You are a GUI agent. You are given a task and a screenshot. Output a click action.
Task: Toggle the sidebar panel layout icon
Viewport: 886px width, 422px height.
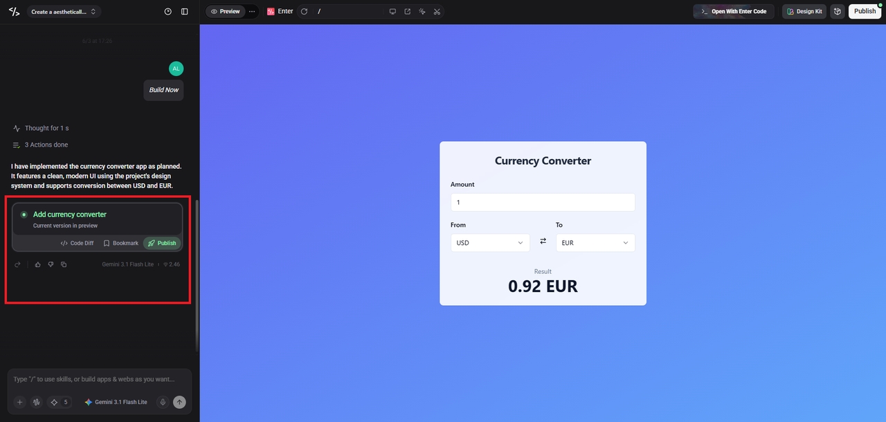184,12
